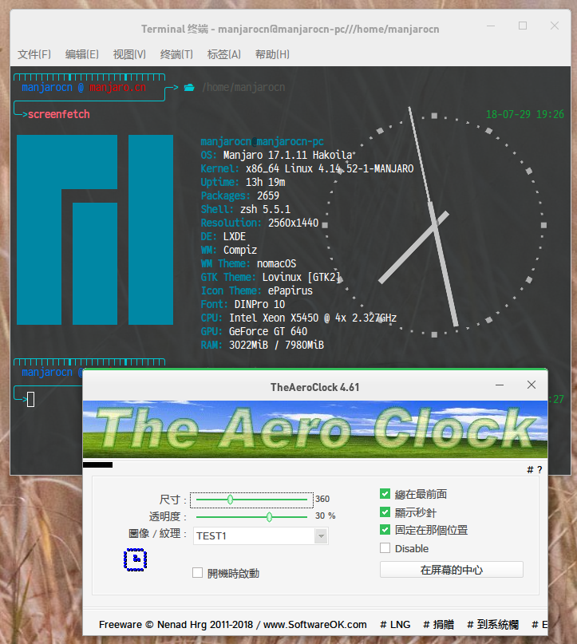Adjust the 透明度 transparency slider handle
577x644 pixels.
click(x=269, y=516)
